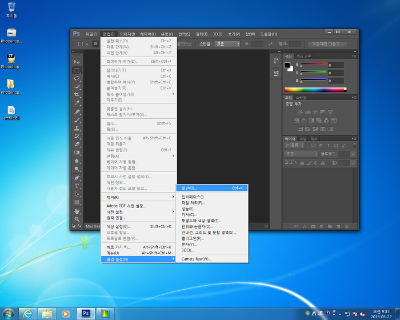Image resolution: width=400 pixels, height=320 pixels.
Task: Switch to the 채널 tab
Action: tap(302, 139)
